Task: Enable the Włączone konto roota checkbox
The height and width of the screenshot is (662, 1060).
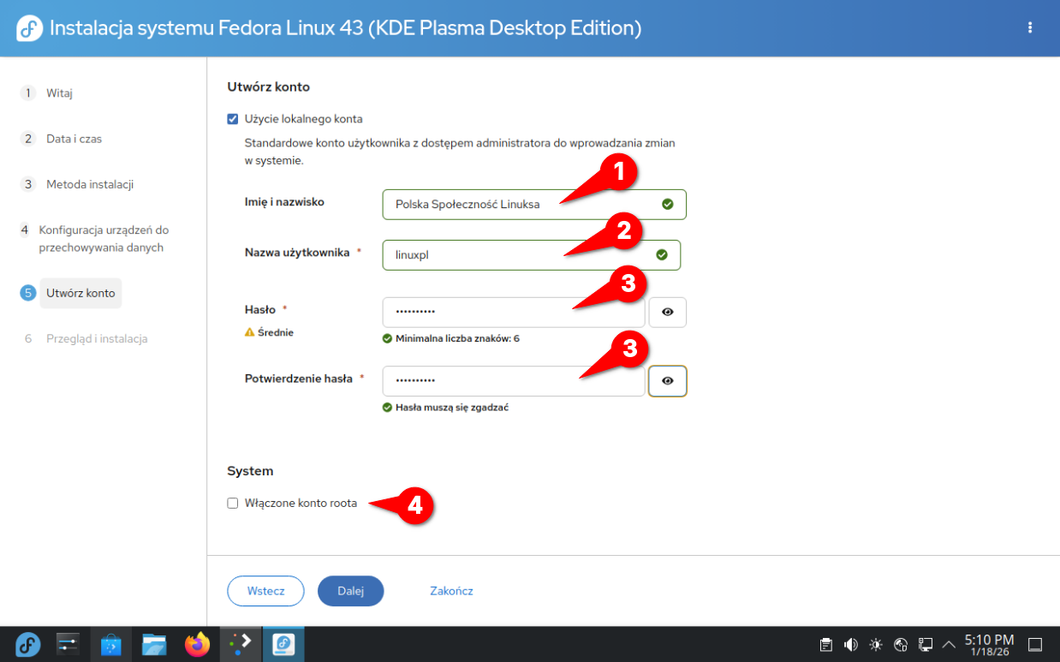Action: [x=233, y=504]
